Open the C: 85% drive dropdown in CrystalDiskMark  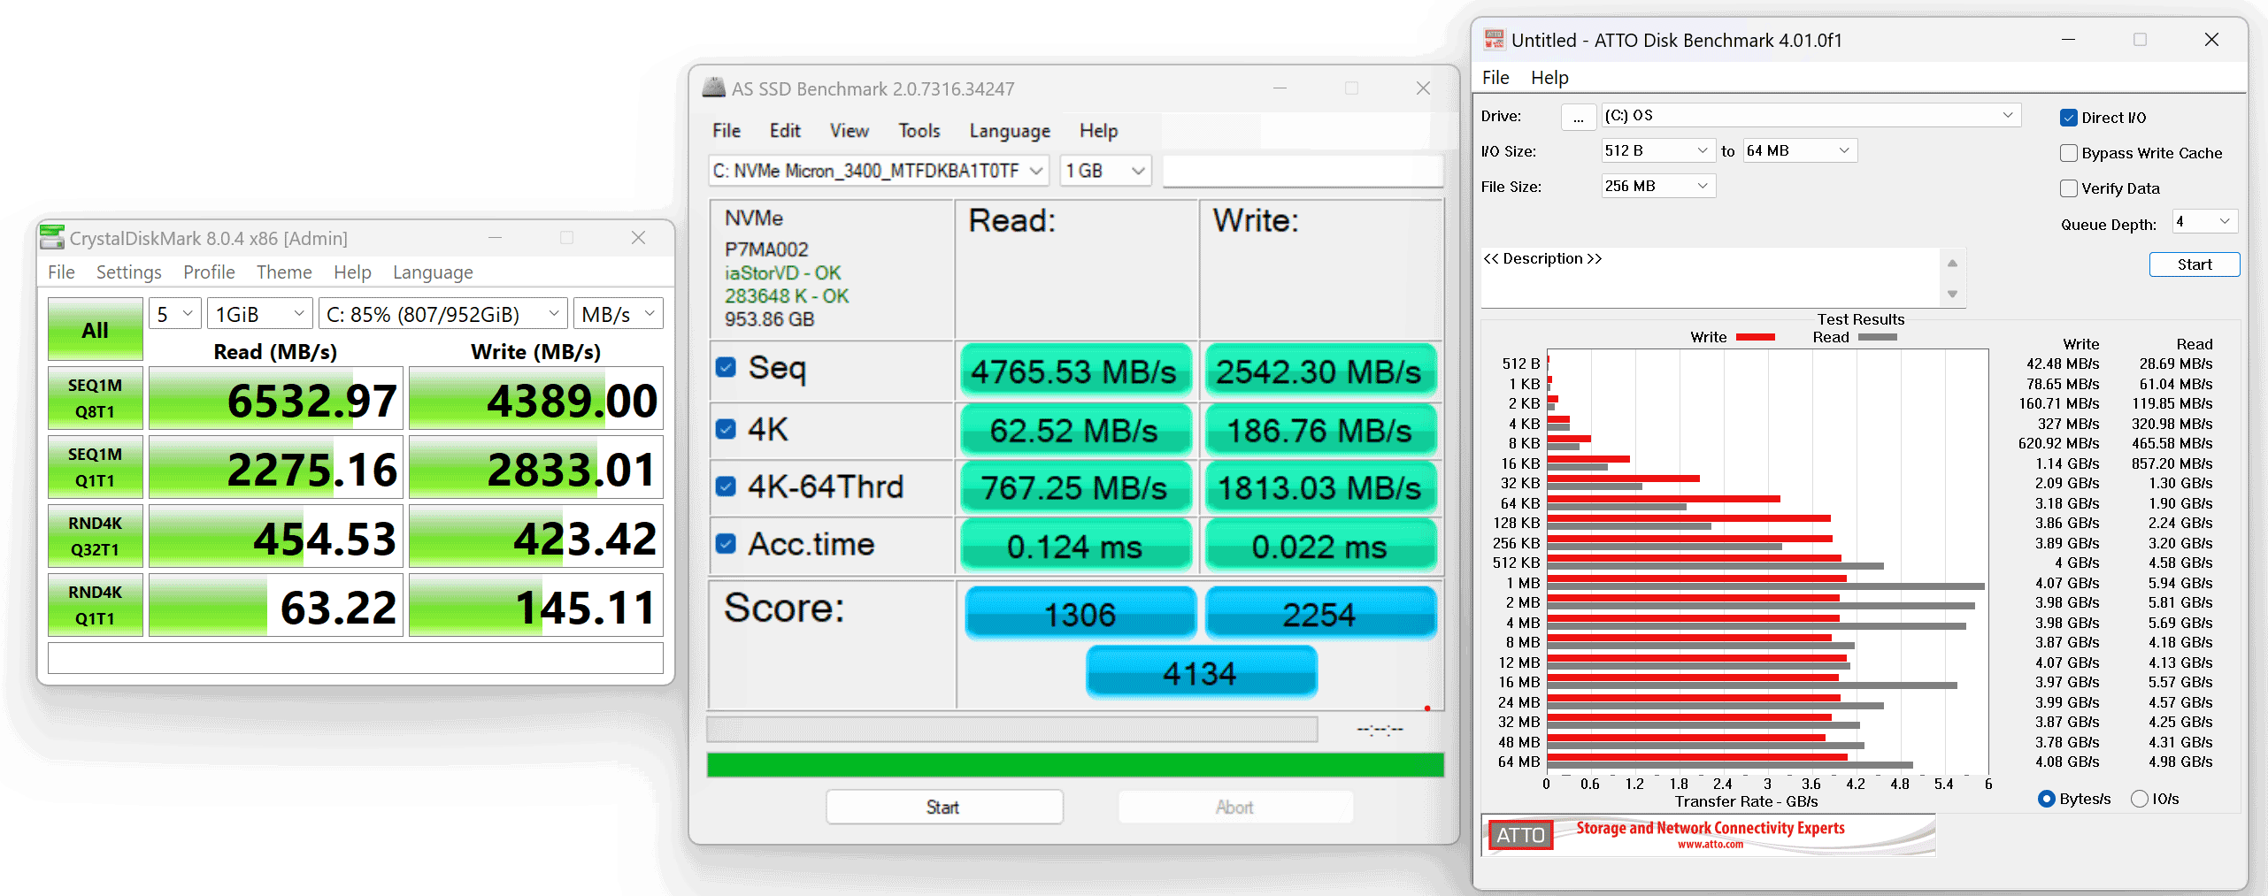coord(442,314)
